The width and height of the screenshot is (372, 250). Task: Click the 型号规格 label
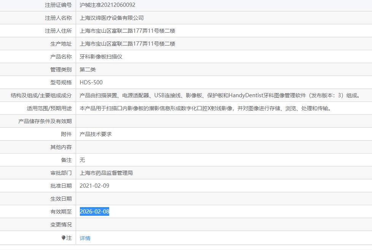(61, 82)
